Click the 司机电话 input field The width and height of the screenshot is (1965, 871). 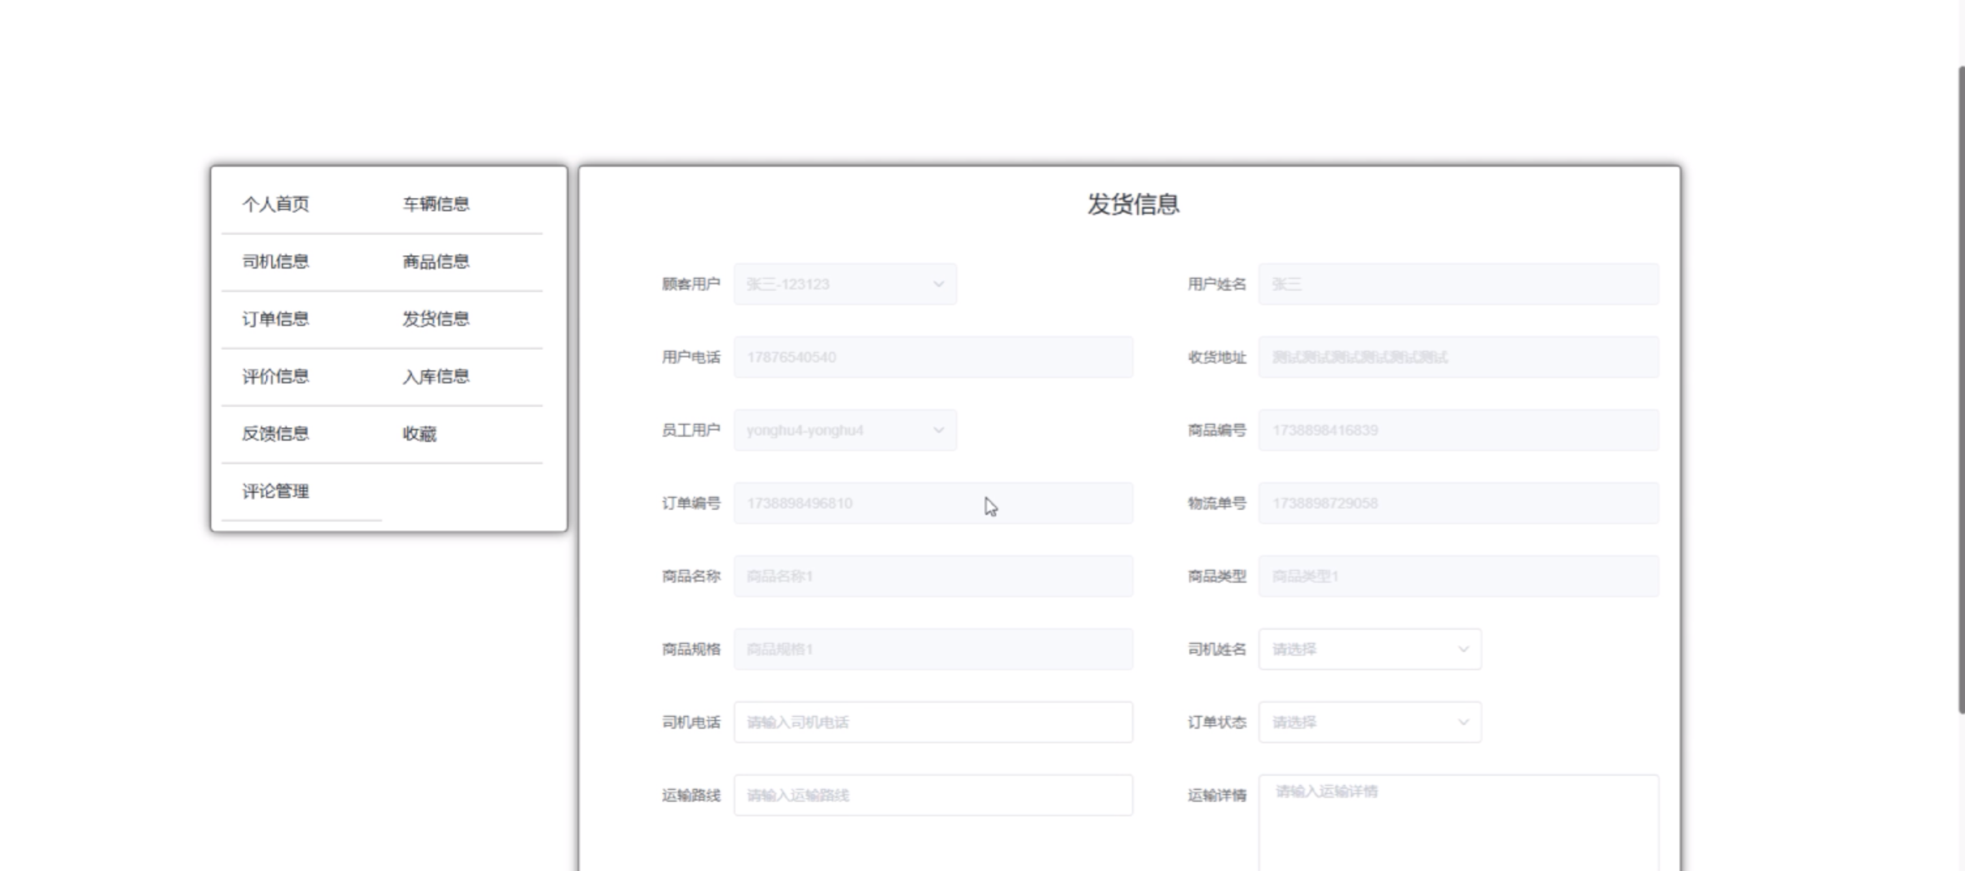pos(932,722)
